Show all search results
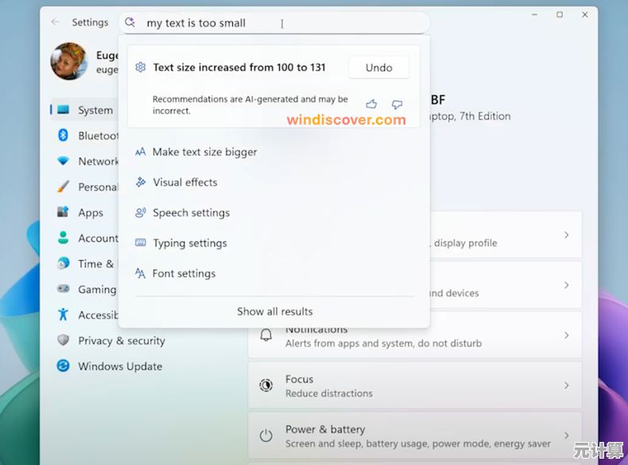The width and height of the screenshot is (628, 465). (274, 312)
